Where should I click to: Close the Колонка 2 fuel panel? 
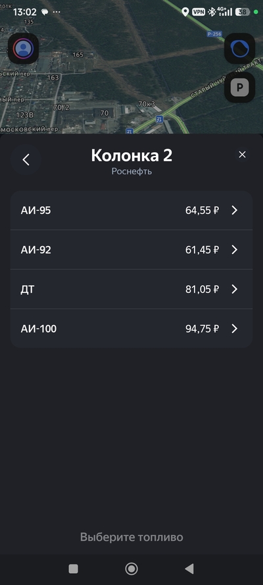pos(242,155)
